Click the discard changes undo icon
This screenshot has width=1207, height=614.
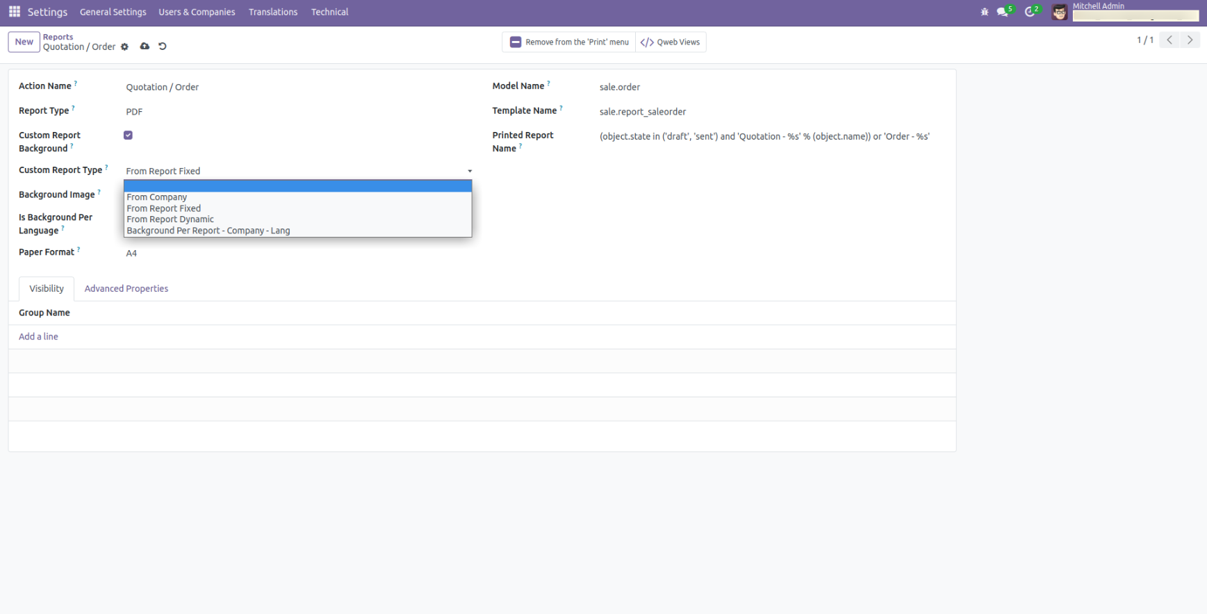click(x=163, y=47)
